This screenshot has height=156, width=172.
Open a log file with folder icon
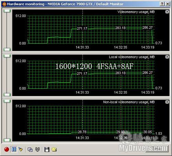click(54, 149)
